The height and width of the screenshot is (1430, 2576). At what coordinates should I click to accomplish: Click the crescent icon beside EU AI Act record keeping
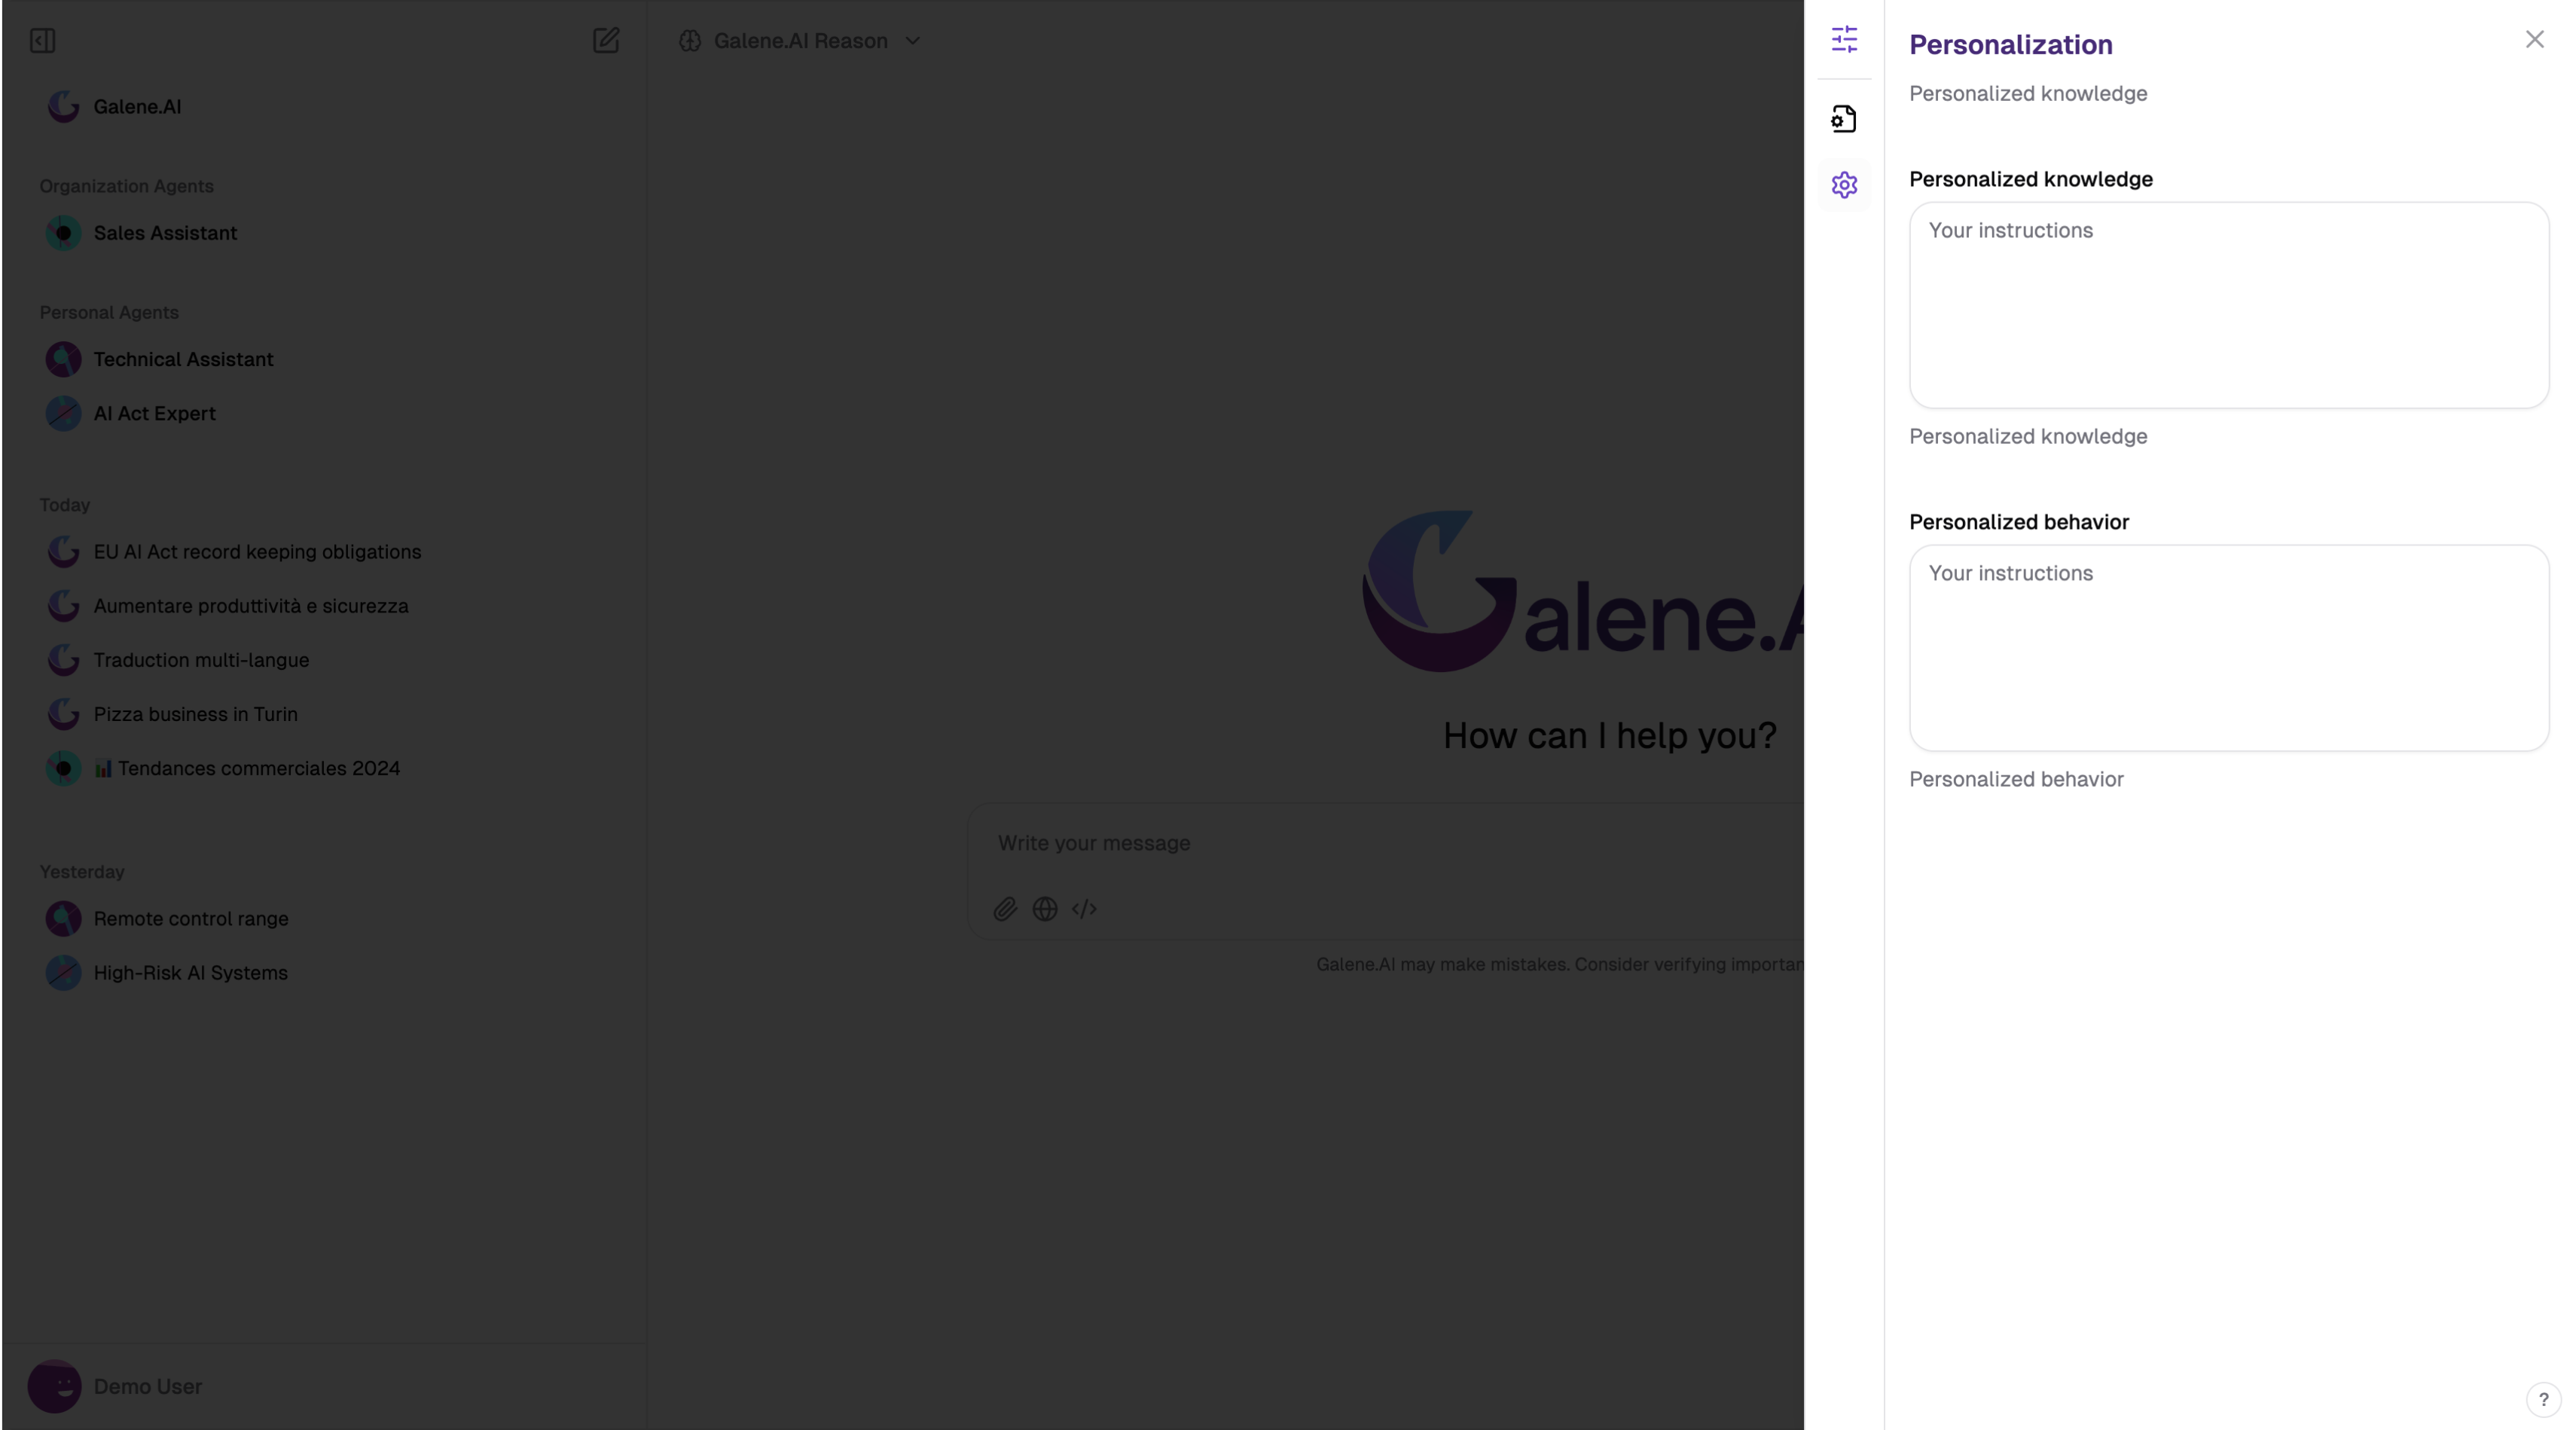[63, 552]
